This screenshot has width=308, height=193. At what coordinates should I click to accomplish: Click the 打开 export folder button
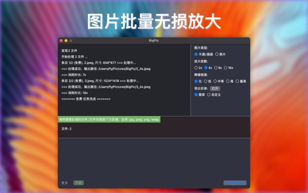coord(215,88)
